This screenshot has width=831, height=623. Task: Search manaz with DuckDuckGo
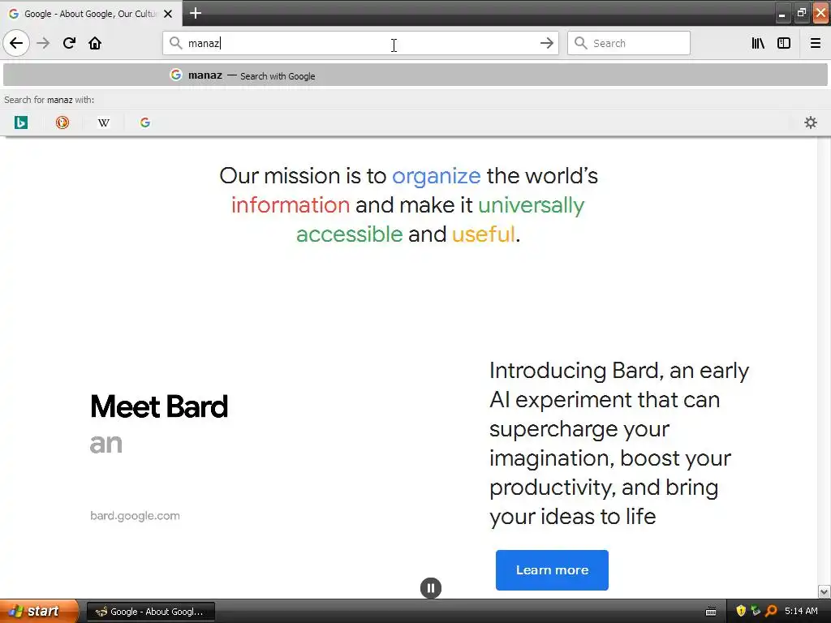point(62,122)
